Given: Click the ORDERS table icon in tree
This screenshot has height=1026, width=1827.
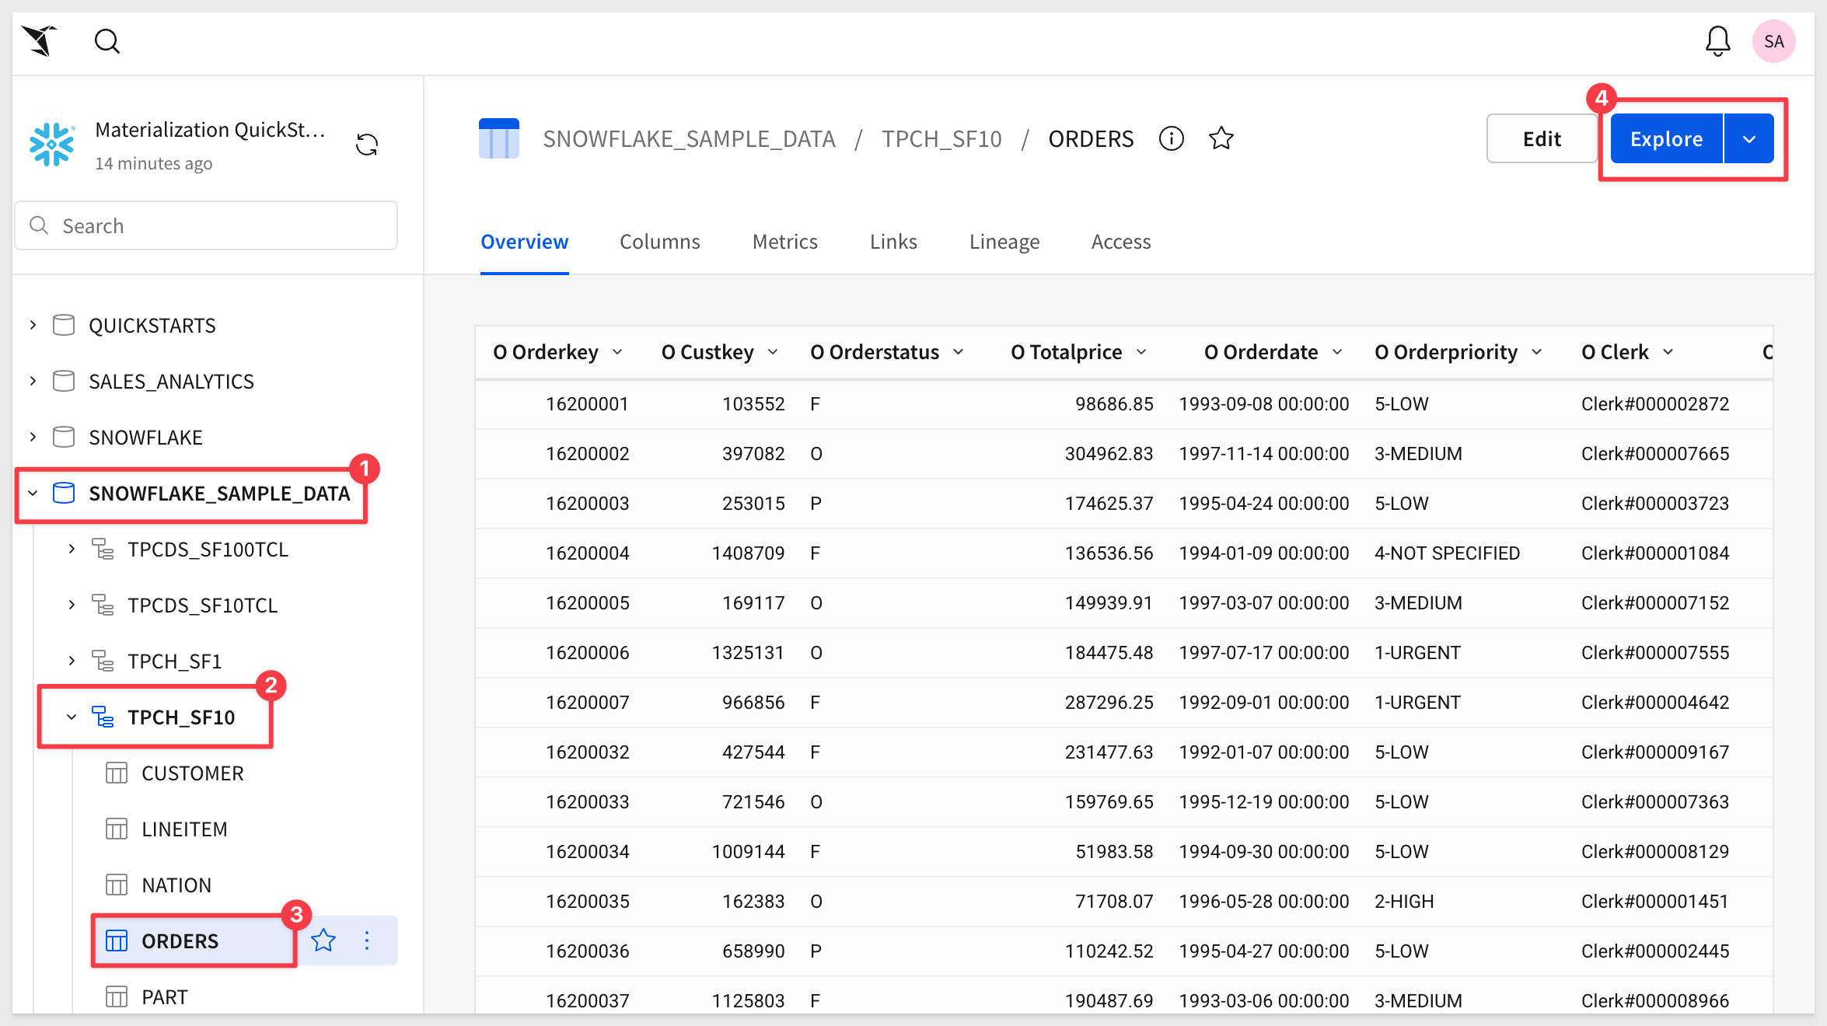Looking at the screenshot, I should [117, 940].
